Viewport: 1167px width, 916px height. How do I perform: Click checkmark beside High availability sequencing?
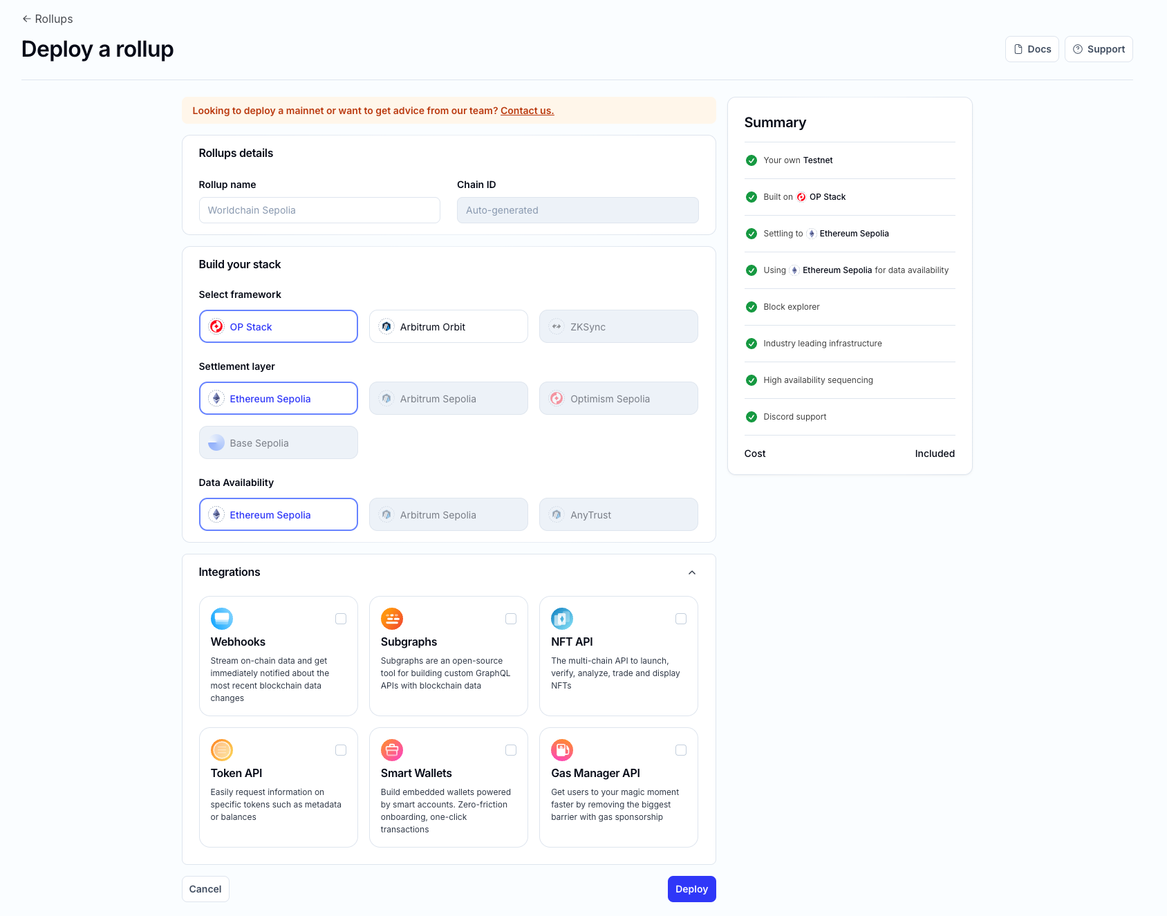click(x=751, y=380)
